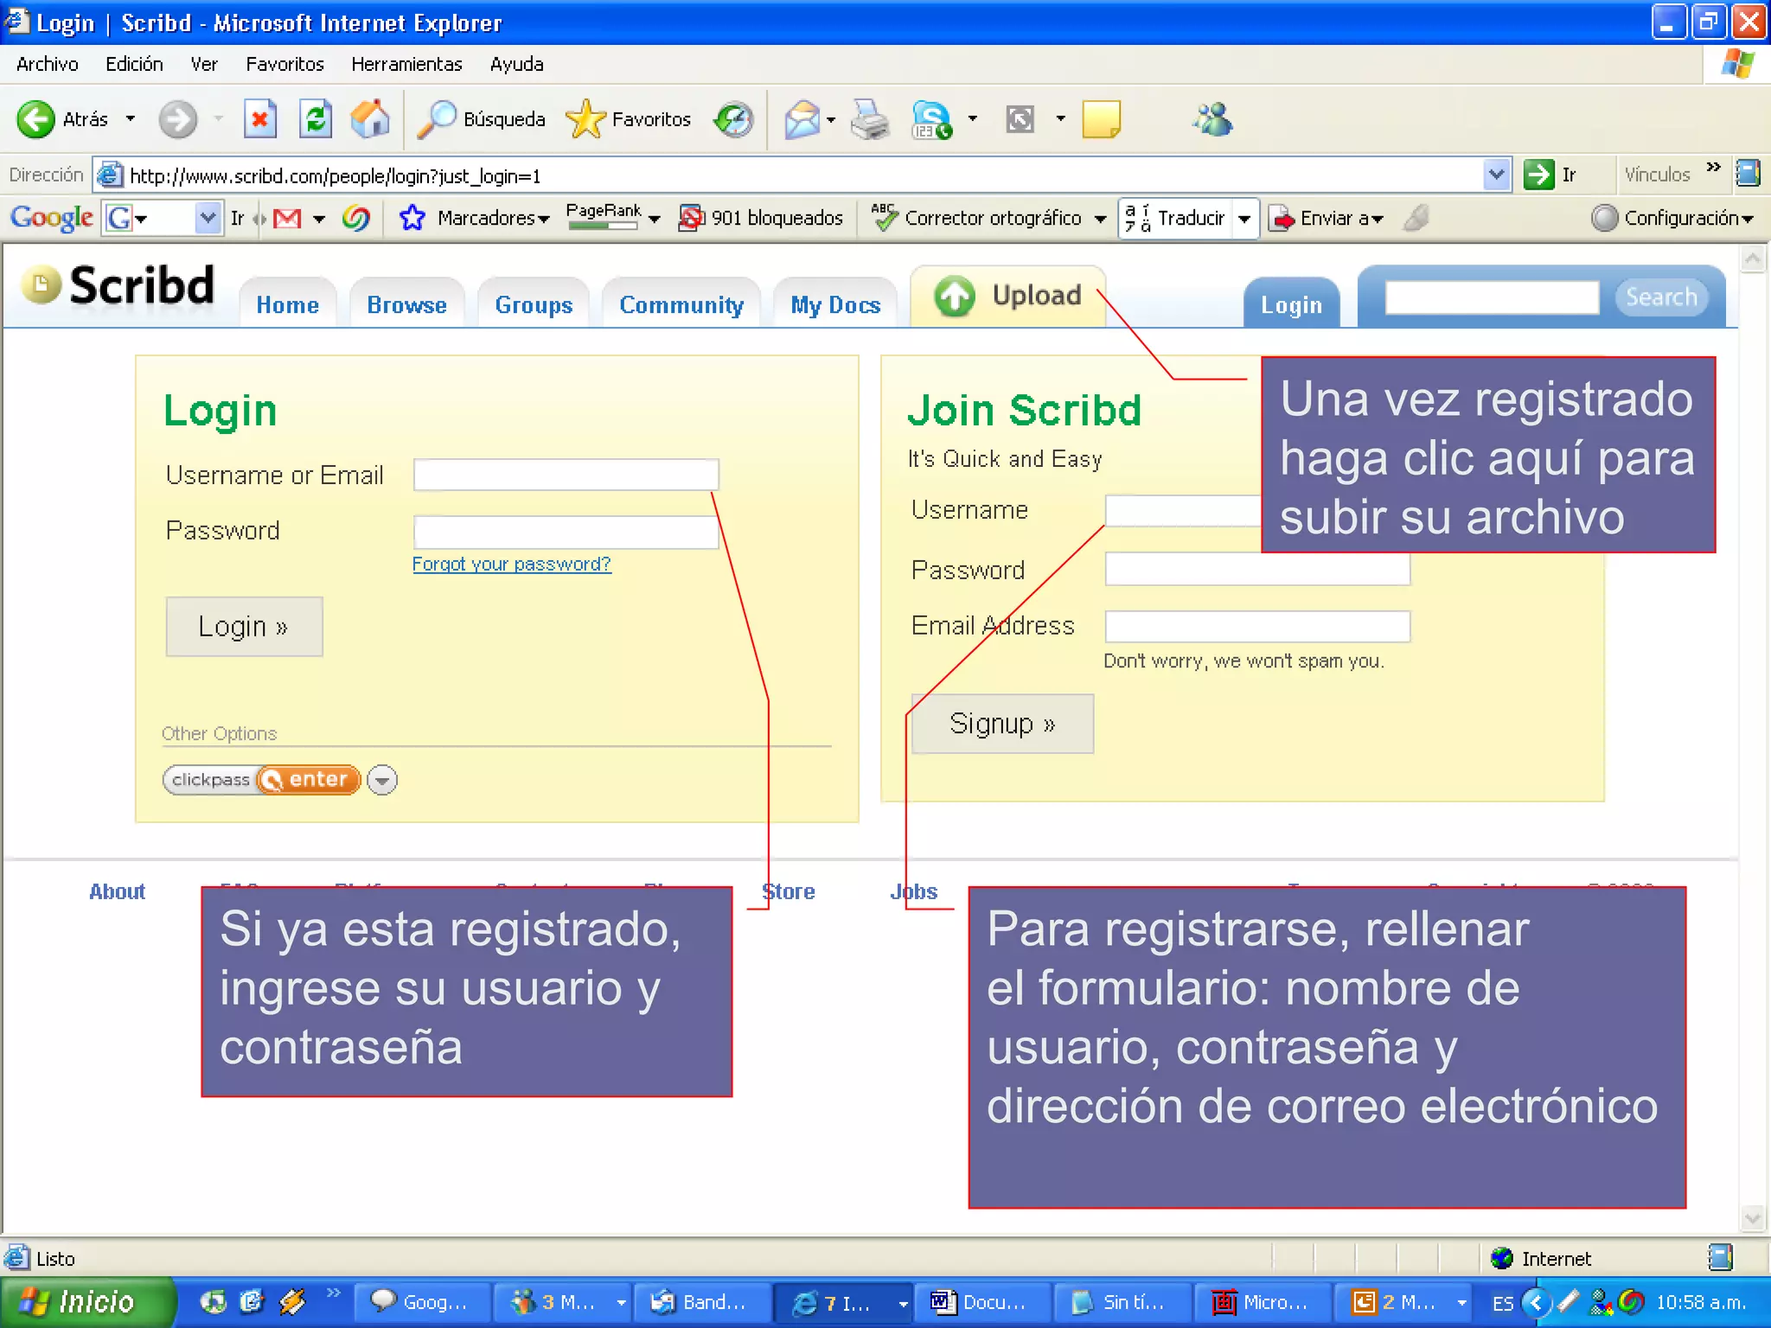Screen dimensions: 1771x1328
Task: Click the Scribd logo
Action: (118, 285)
